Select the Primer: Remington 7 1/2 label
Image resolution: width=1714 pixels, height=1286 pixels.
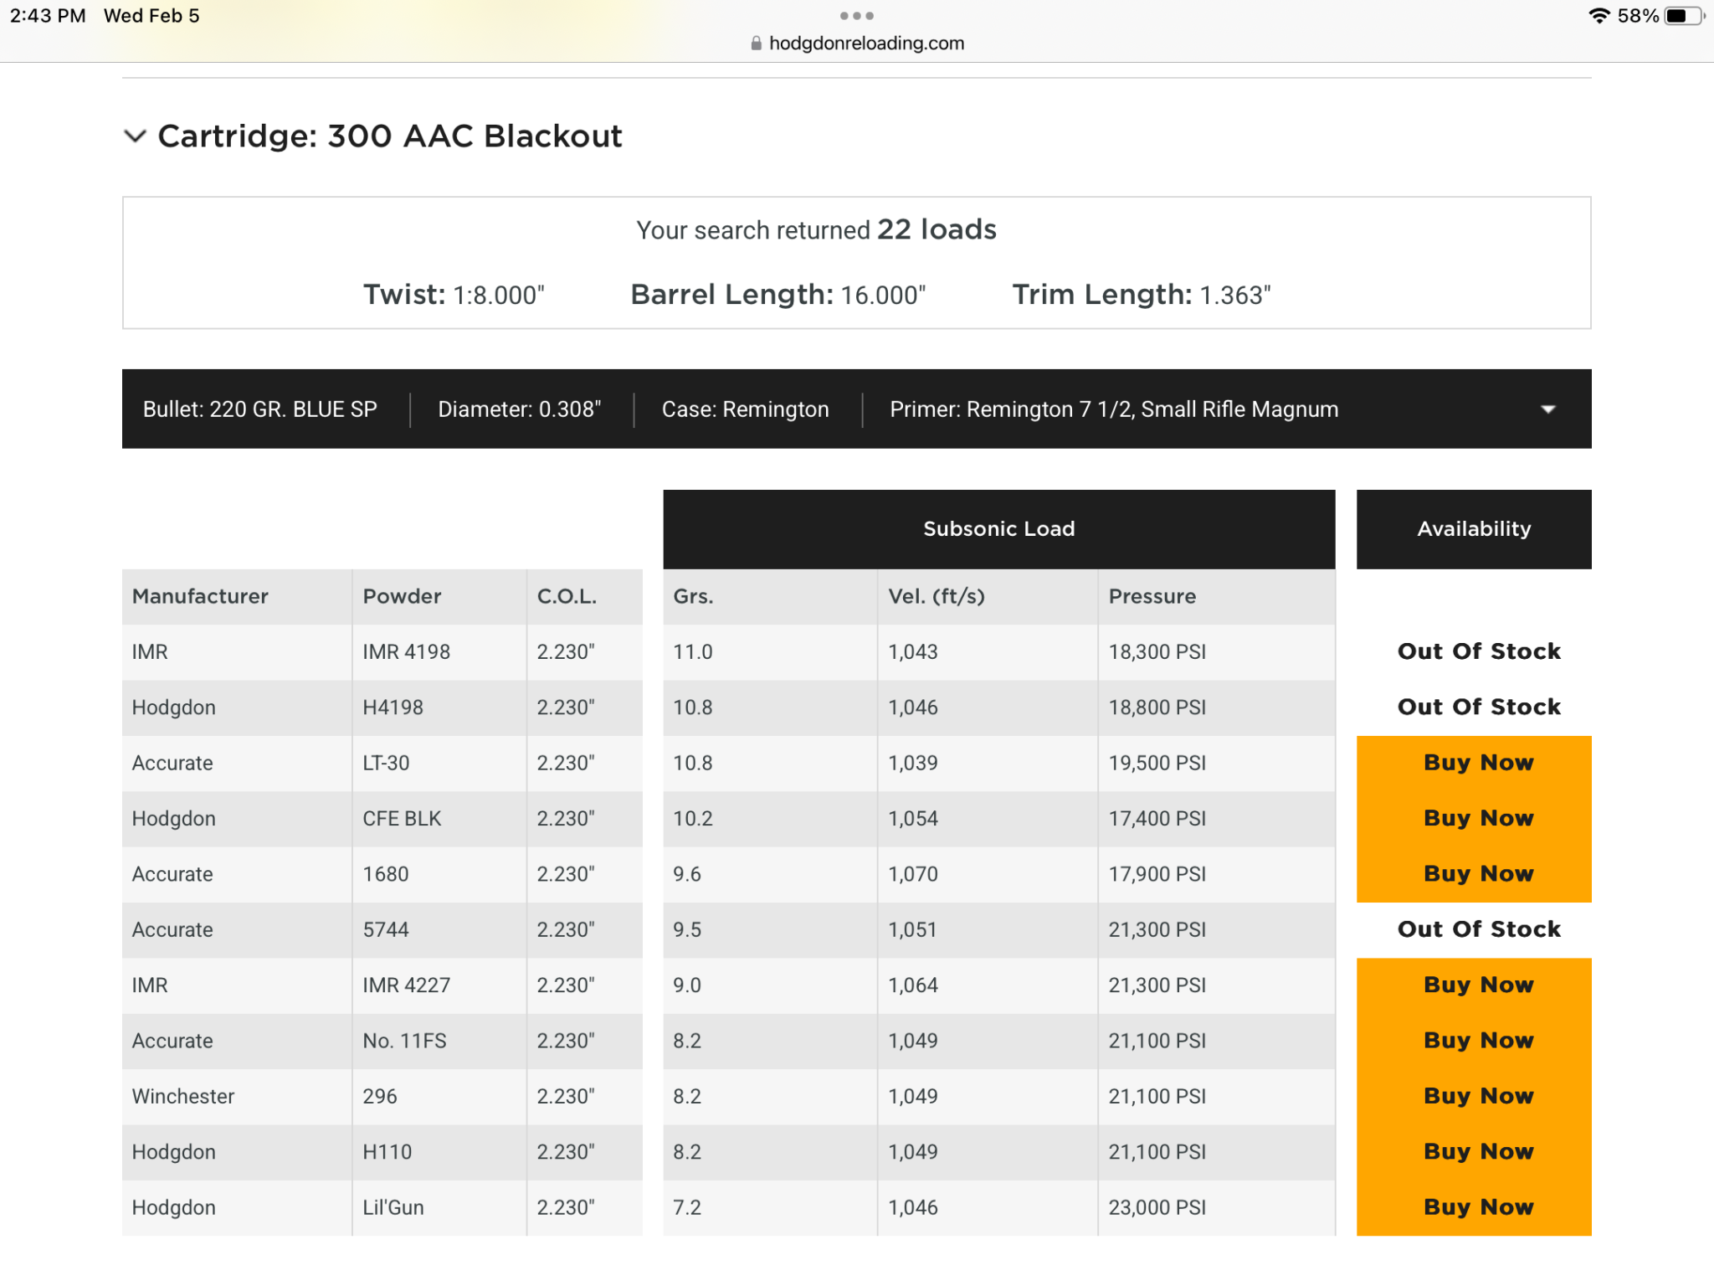click(x=1114, y=409)
